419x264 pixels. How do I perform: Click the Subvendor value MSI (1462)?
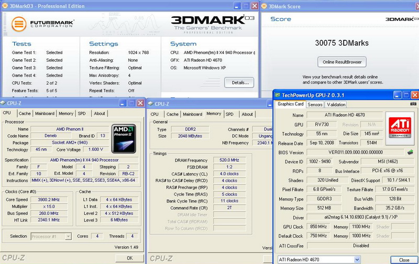tap(388, 161)
